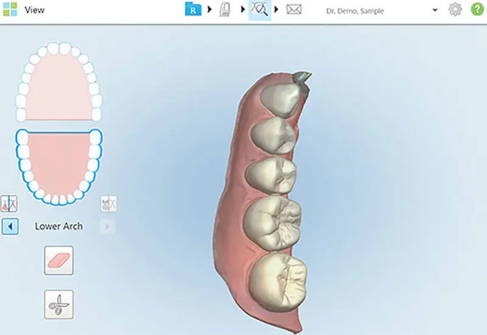Expand the Dr. Demo, Sample dropdown arrow

click(x=435, y=10)
